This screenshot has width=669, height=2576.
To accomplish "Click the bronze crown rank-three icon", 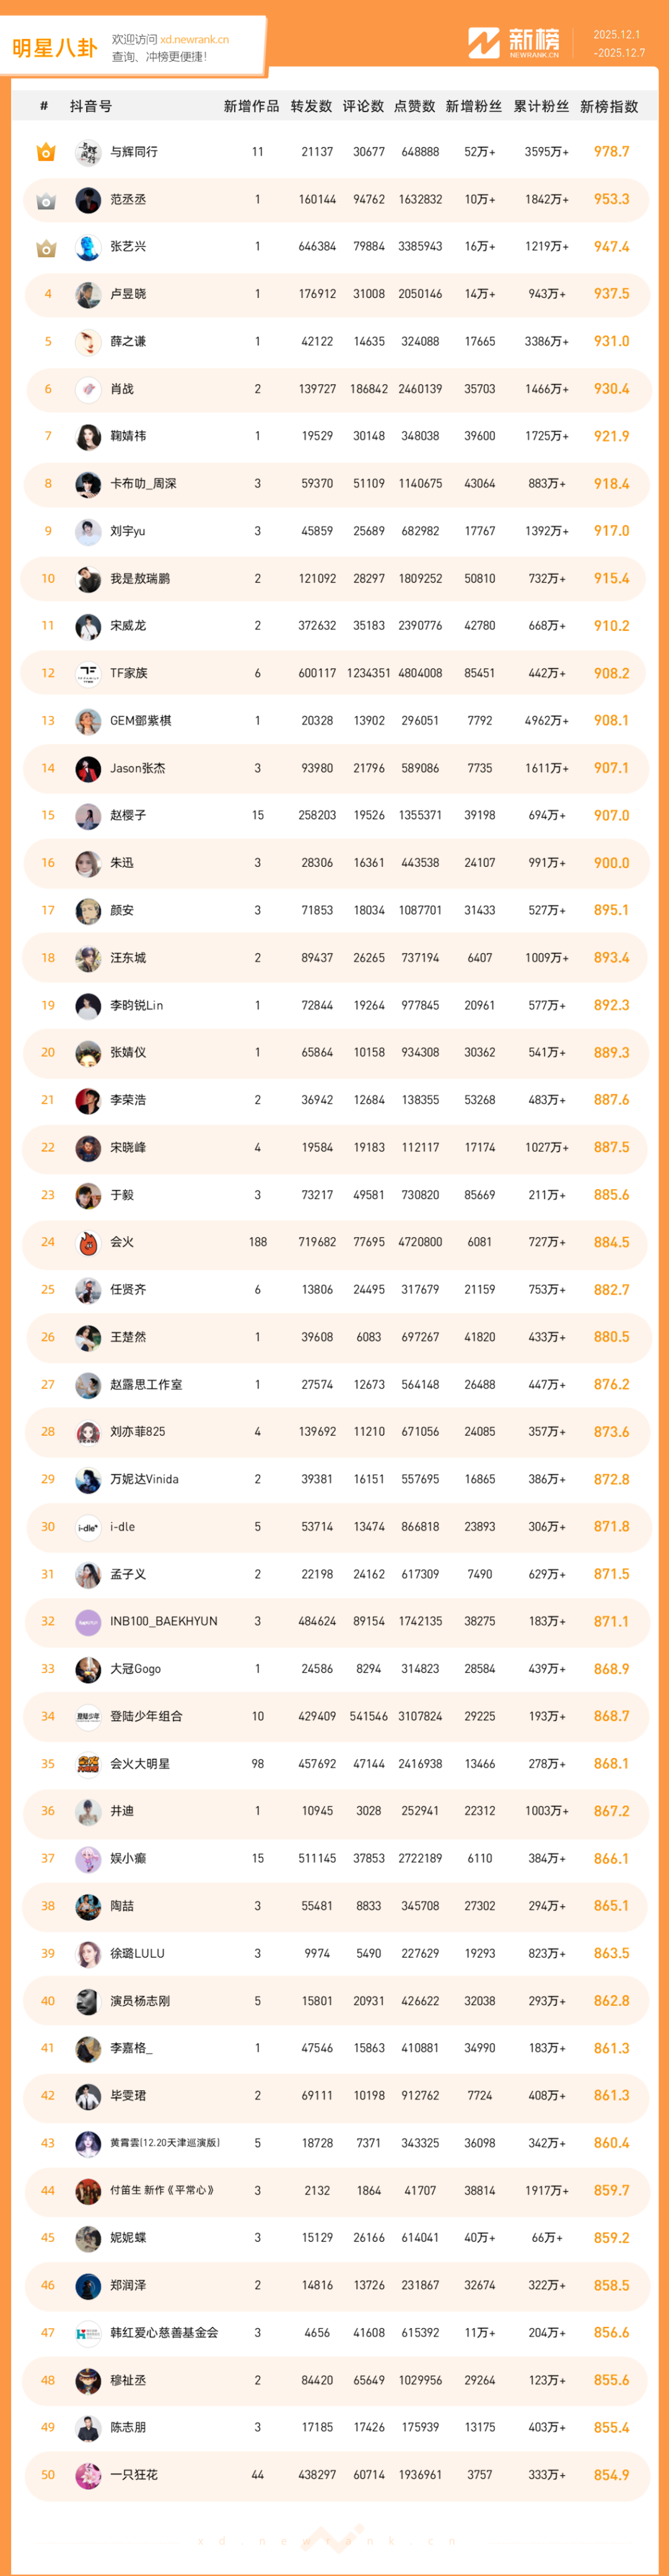I will pos(46,247).
